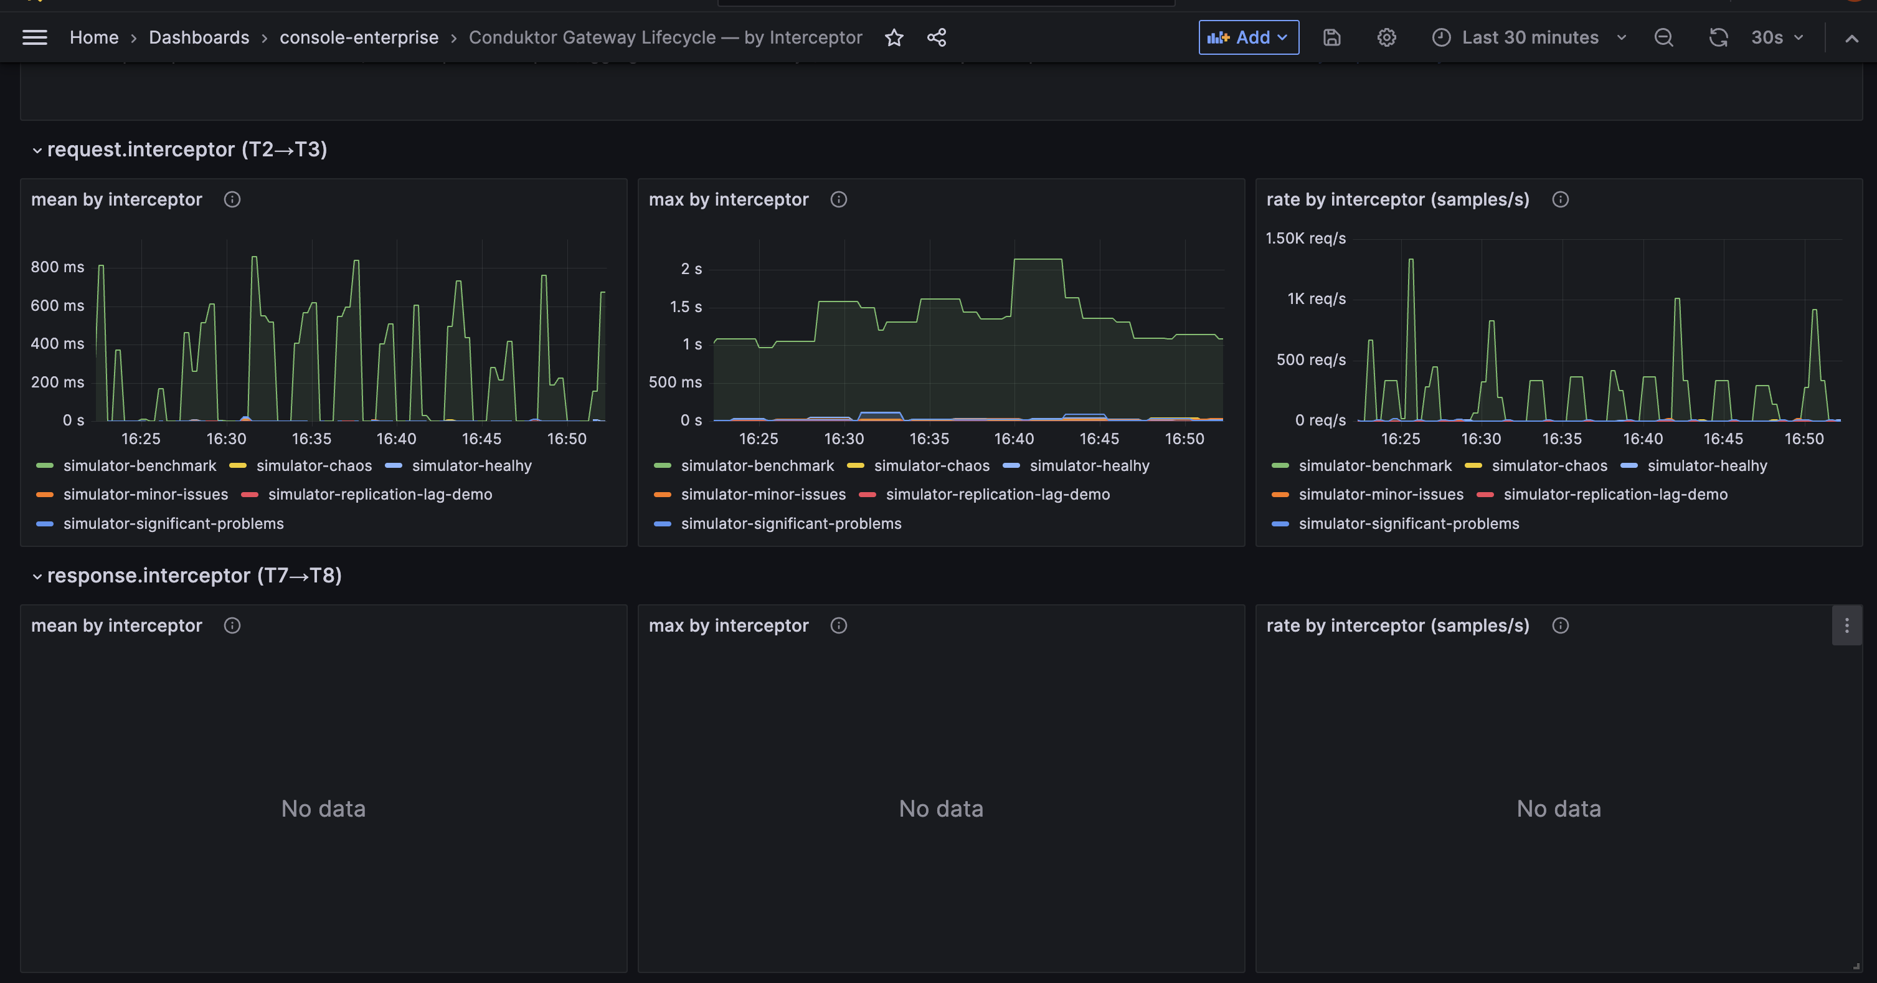Show info for request rate by interceptor
Image resolution: width=1877 pixels, height=983 pixels.
coord(1560,200)
